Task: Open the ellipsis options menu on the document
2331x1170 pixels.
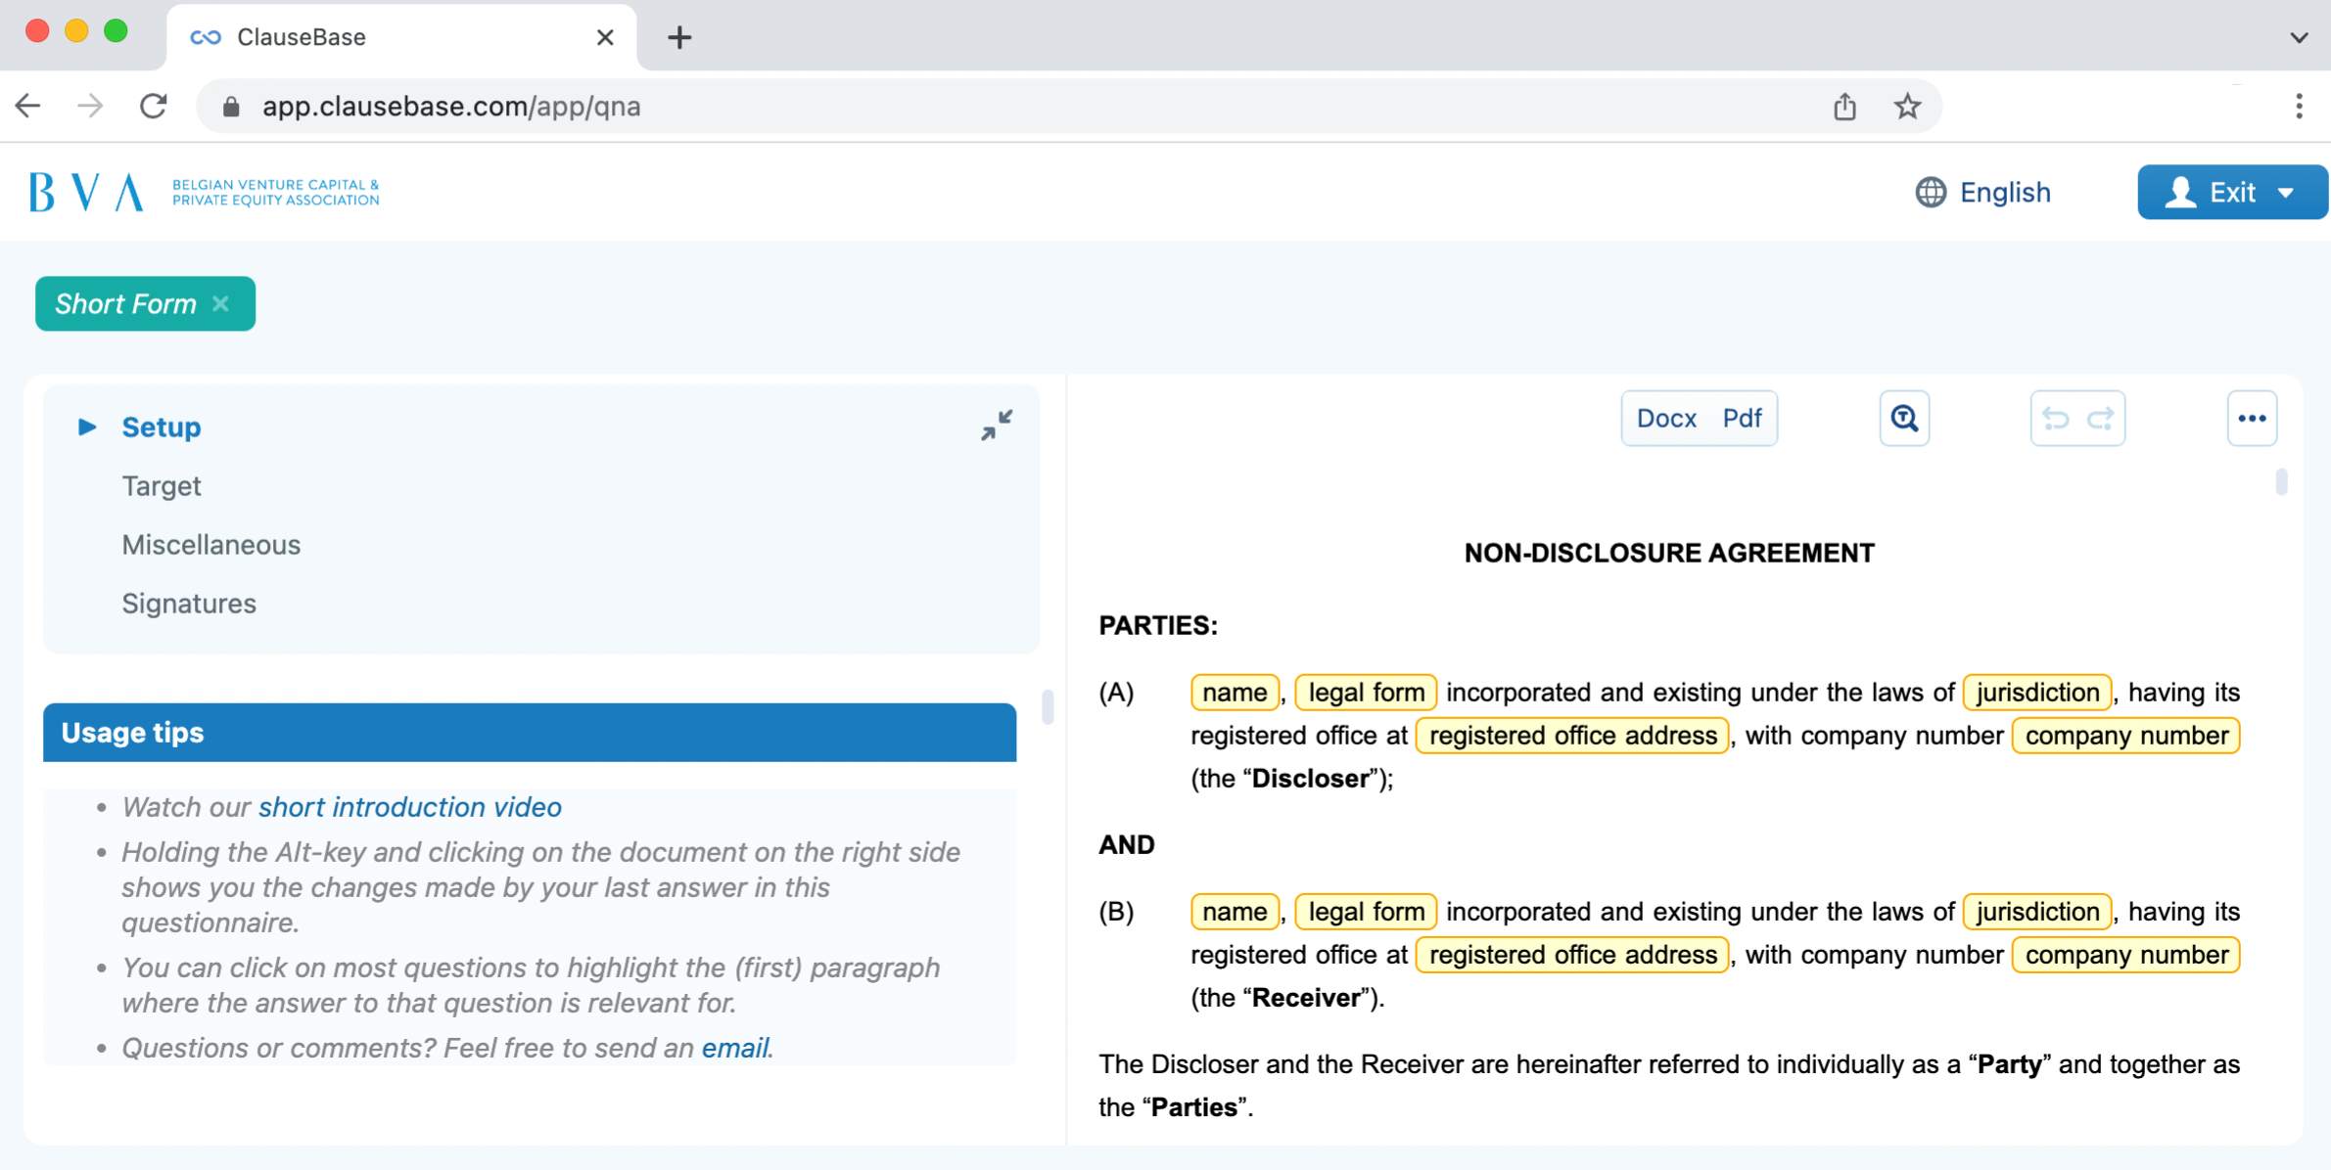Action: (2251, 418)
